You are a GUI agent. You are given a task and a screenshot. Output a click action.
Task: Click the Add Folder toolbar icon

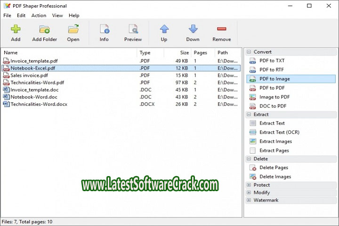pos(45,29)
